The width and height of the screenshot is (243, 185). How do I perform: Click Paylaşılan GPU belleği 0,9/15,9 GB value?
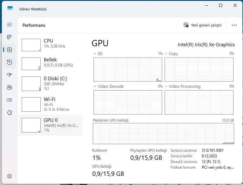click(146, 158)
